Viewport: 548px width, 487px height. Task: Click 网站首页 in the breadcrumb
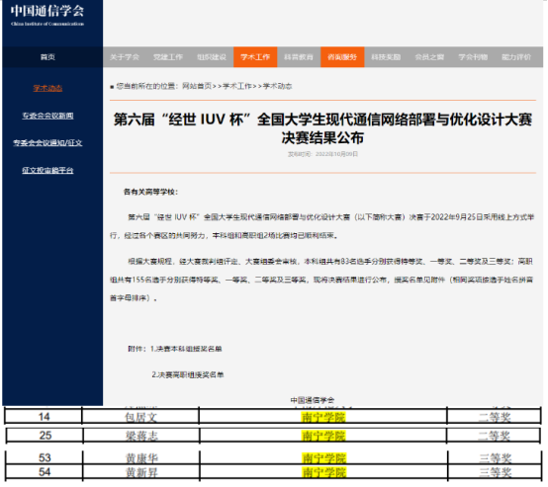click(x=197, y=86)
